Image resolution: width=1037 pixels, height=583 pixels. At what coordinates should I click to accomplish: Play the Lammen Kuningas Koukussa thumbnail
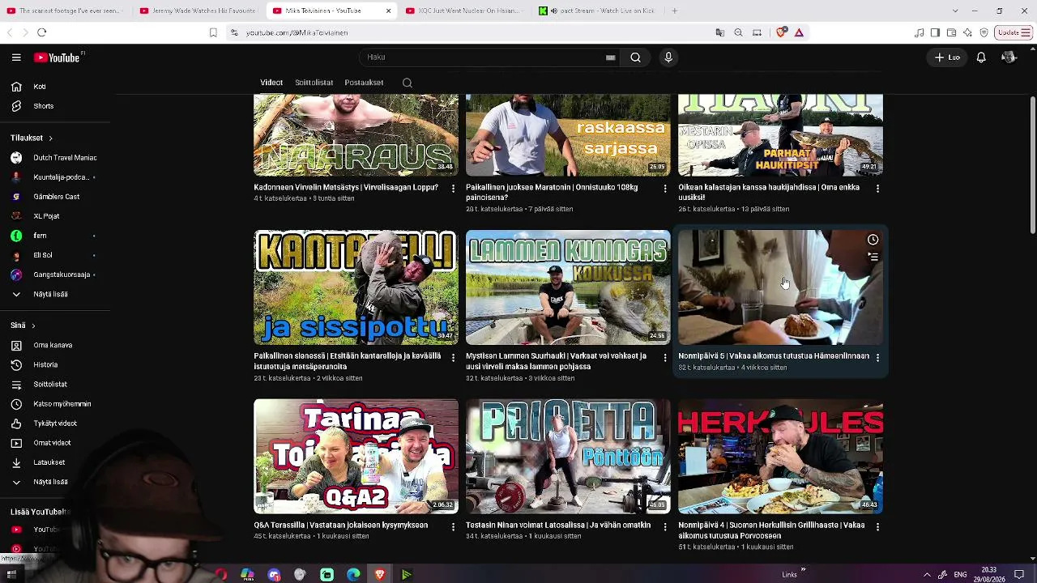coord(568,287)
